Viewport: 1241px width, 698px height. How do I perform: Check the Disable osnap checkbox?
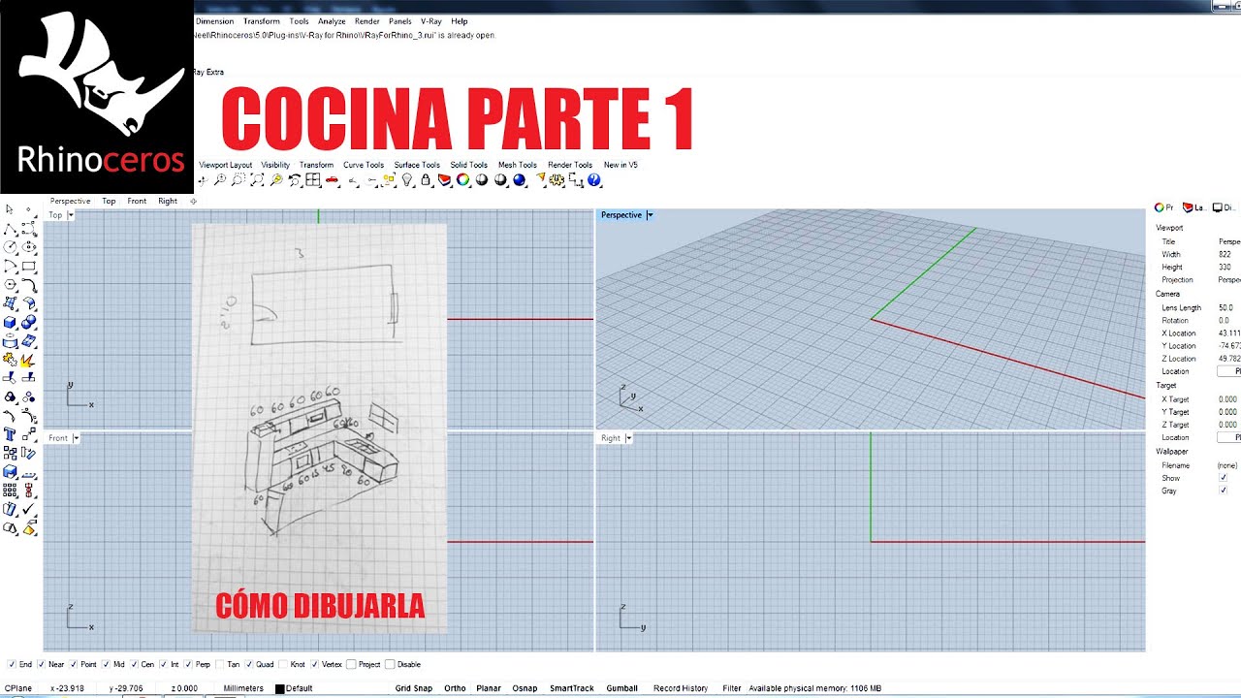click(x=390, y=664)
